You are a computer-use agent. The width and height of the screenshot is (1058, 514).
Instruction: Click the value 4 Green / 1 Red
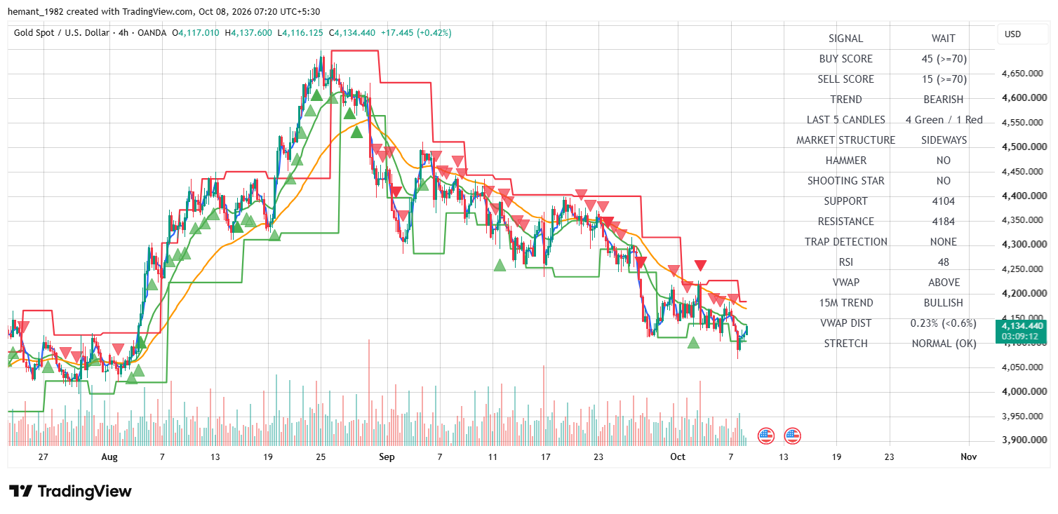coord(944,120)
